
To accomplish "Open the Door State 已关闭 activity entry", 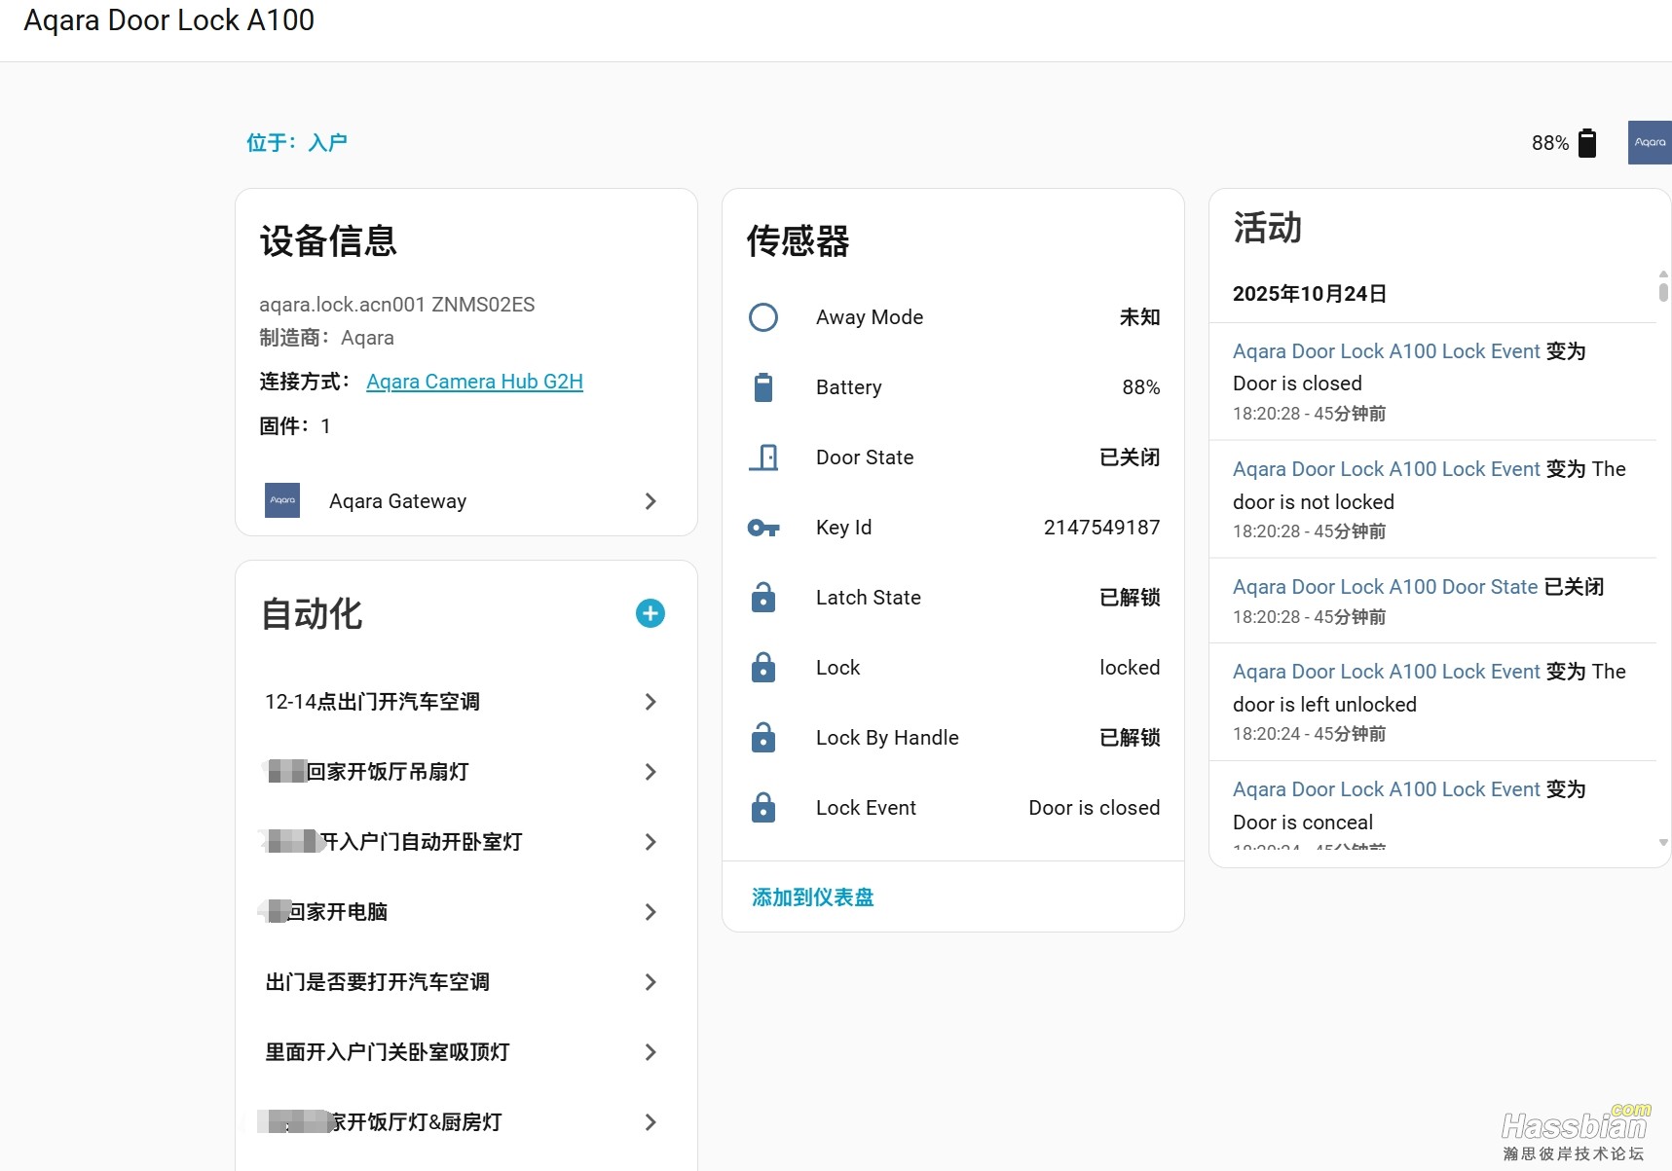I will pos(1385,587).
